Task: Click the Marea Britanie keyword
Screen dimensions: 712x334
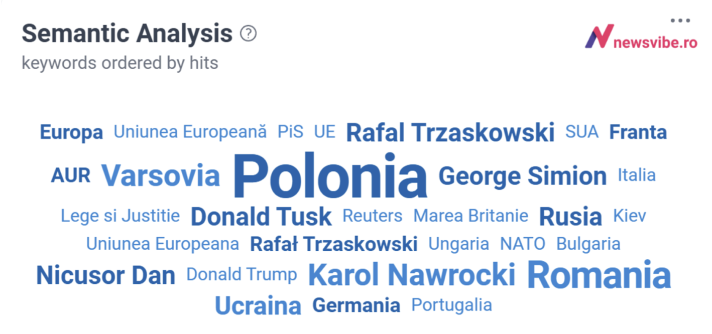Action: point(471,216)
